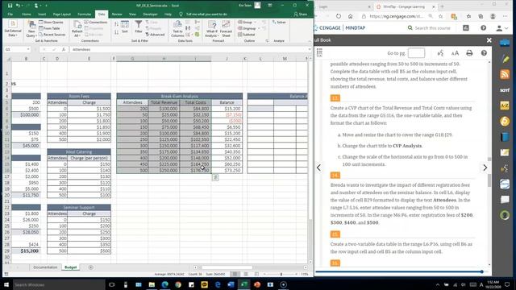Click Quick Analysis icon below table

pos(215,177)
